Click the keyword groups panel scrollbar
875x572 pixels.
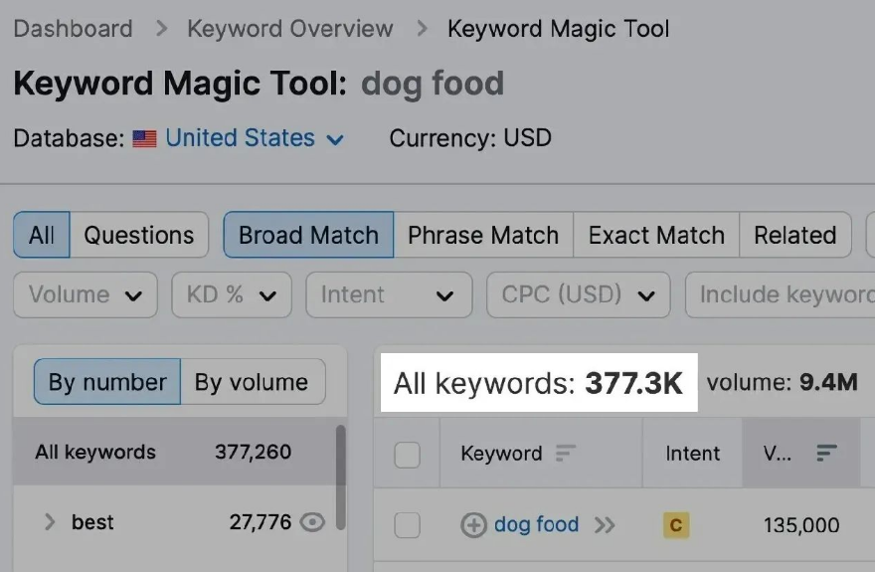[x=340, y=477]
